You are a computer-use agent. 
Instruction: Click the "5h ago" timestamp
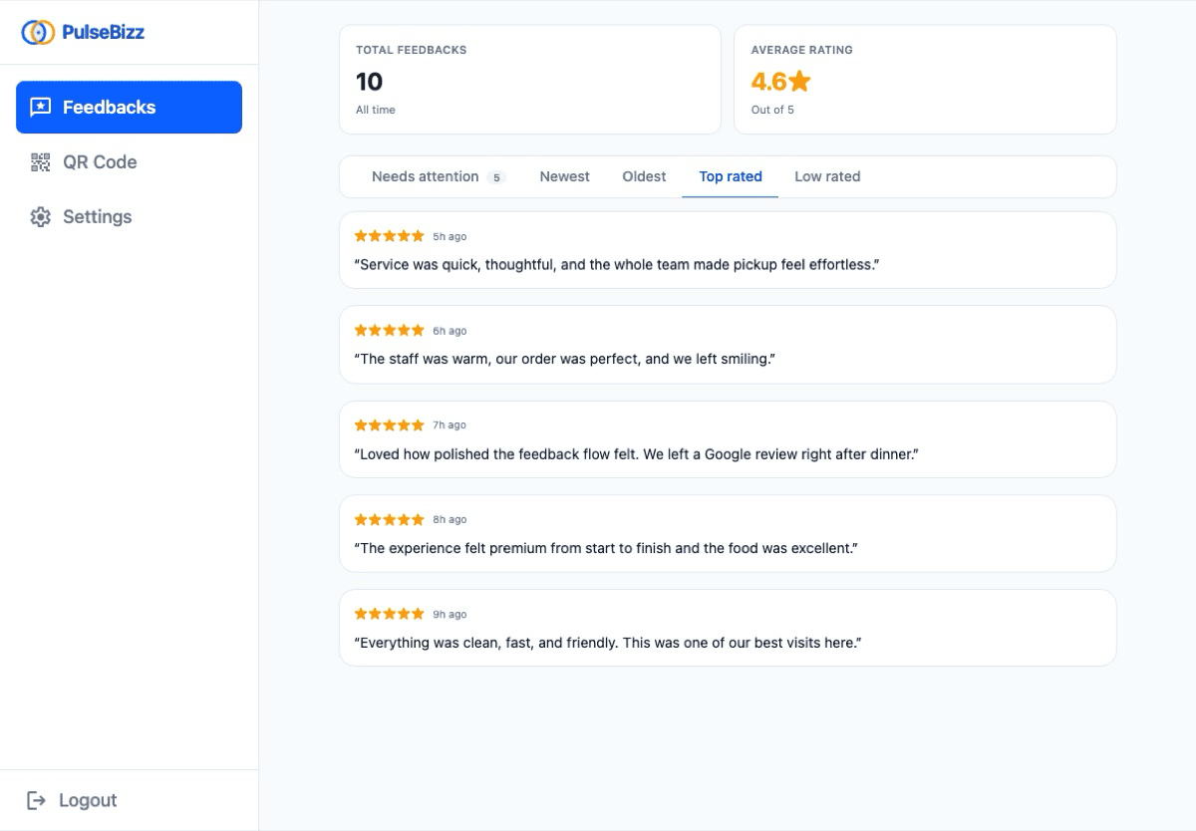tap(449, 237)
